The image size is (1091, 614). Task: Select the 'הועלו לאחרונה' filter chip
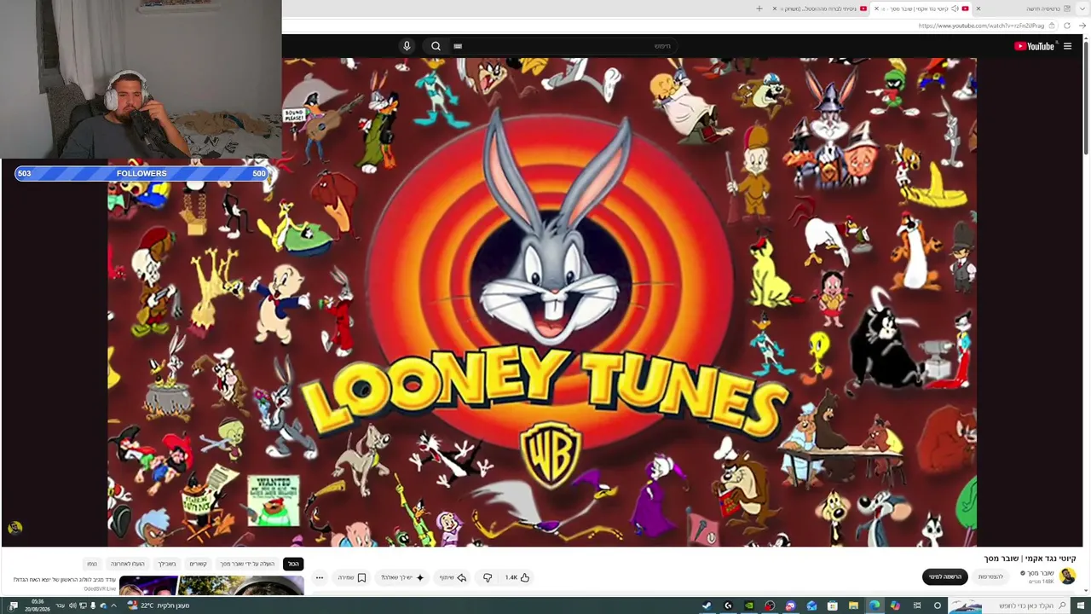[x=127, y=564]
